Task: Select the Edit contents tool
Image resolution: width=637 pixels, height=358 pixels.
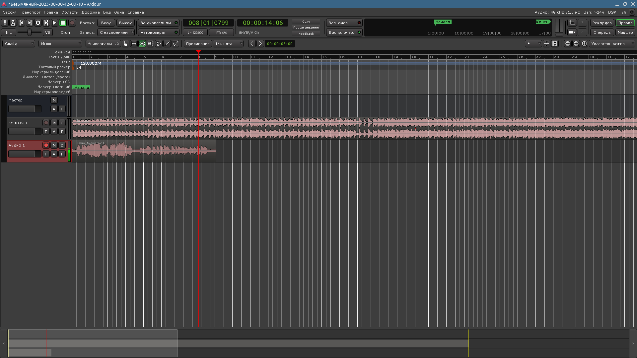Action: [x=176, y=44]
